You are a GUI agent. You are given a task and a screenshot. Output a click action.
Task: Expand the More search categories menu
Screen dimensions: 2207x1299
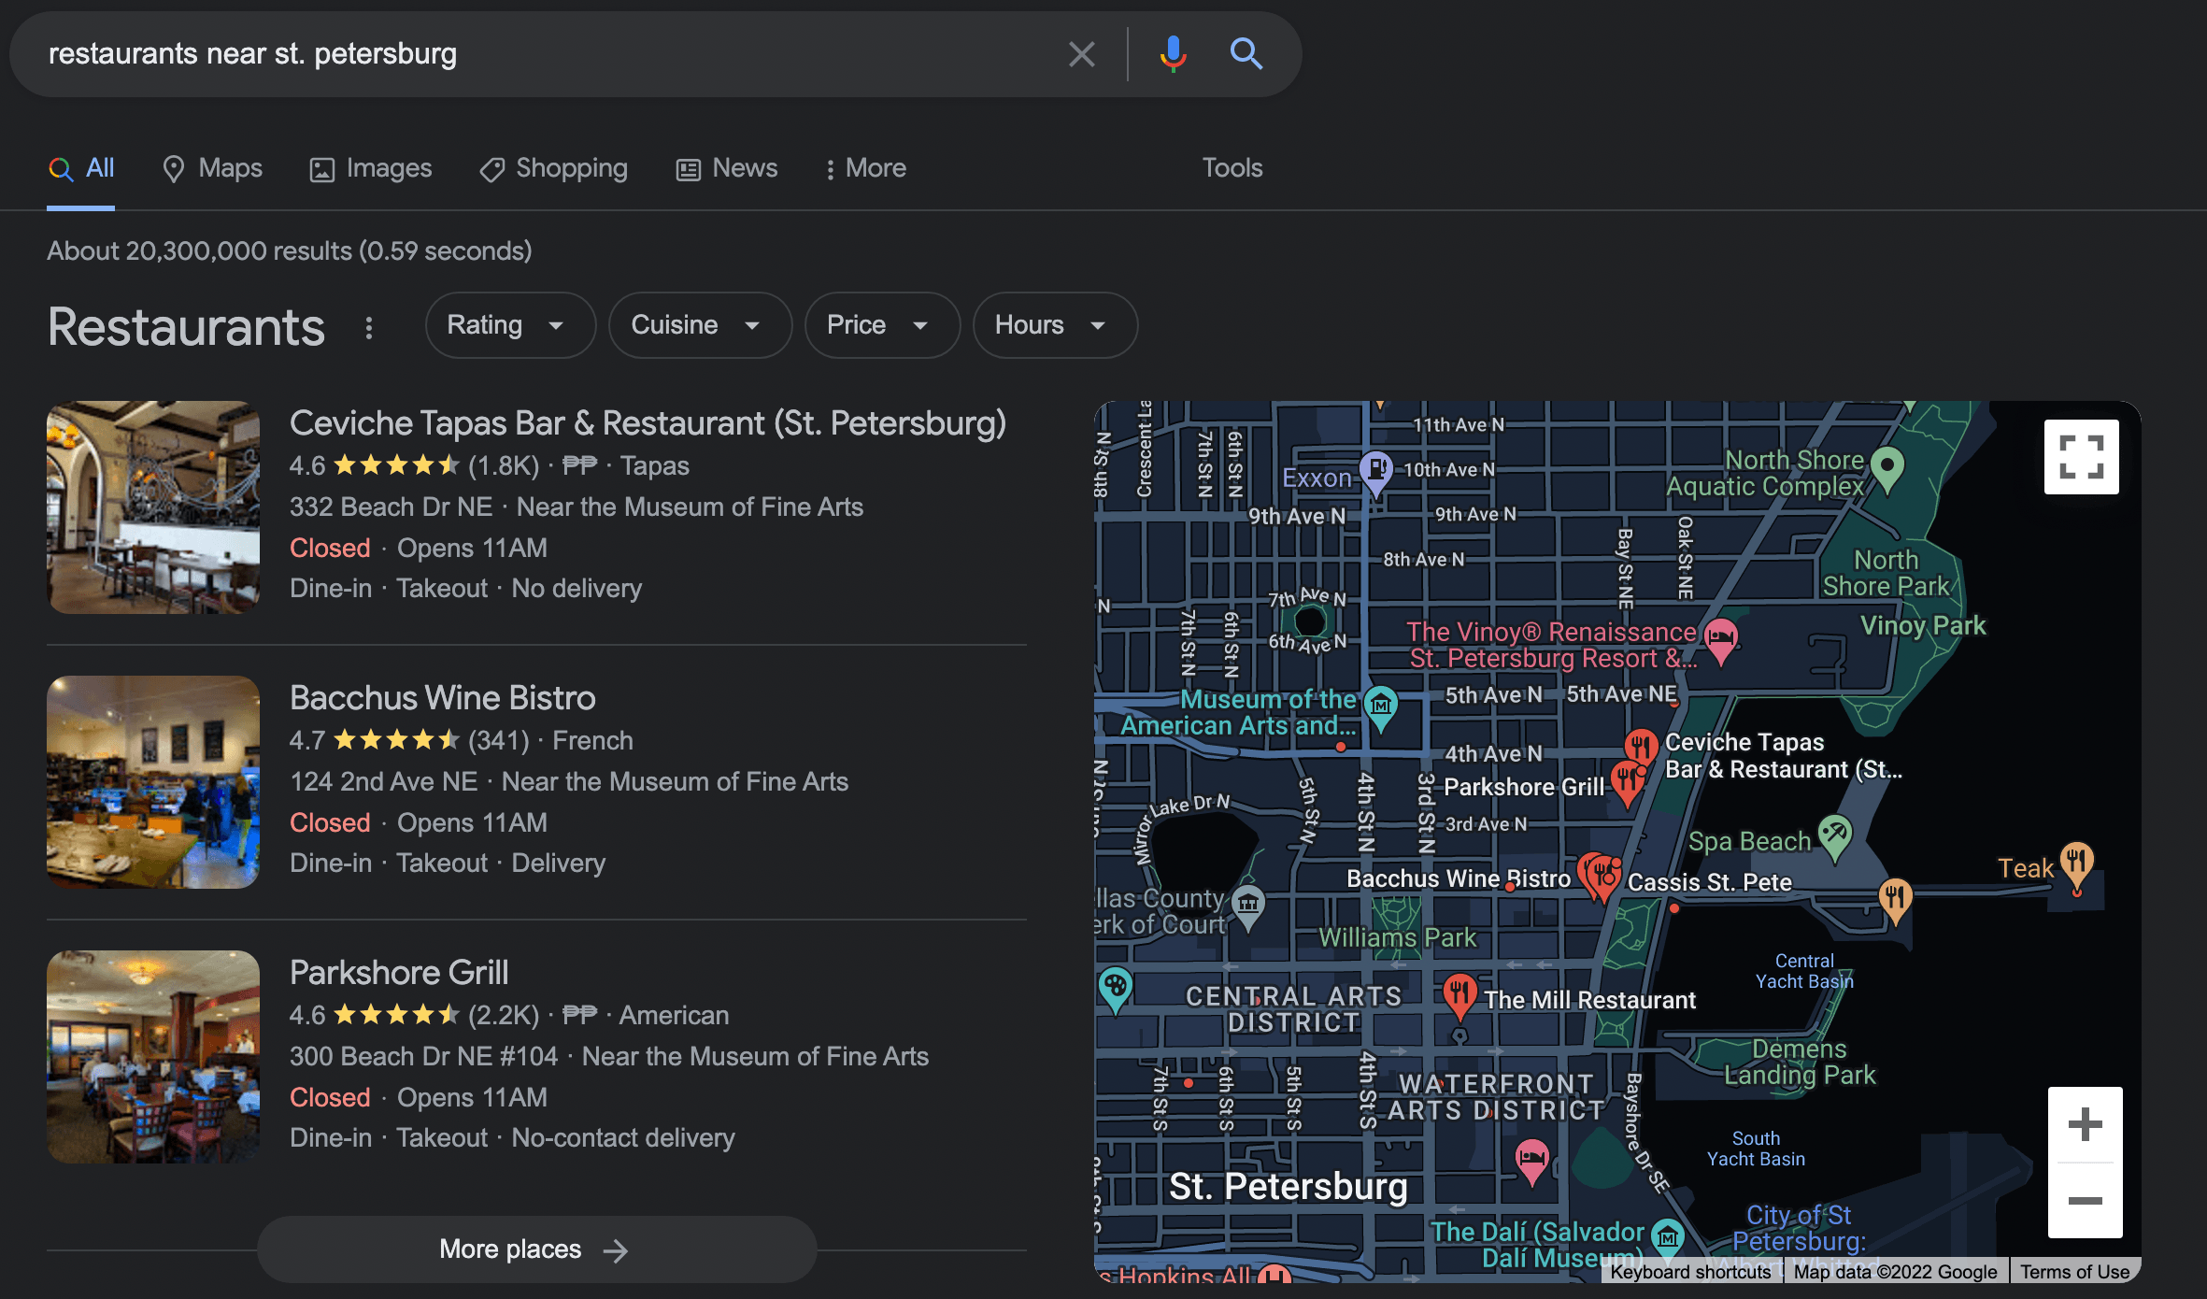tap(865, 168)
